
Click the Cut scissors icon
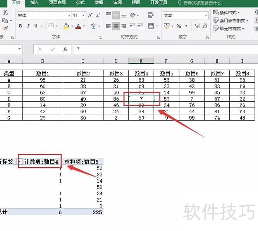[x=5, y=12]
